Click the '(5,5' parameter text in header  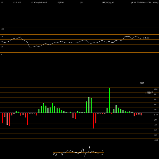pyautogui.click(x=82, y=3)
